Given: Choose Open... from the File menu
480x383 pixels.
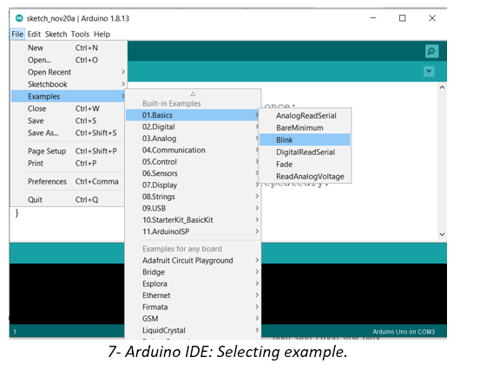Looking at the screenshot, I should pos(69,60).
